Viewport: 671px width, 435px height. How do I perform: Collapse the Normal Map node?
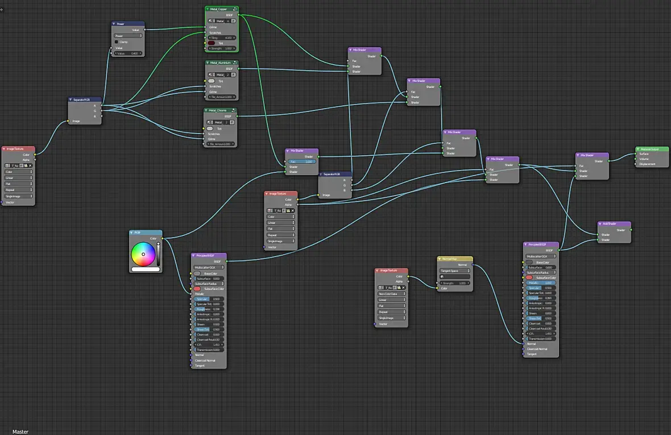tap(440, 259)
